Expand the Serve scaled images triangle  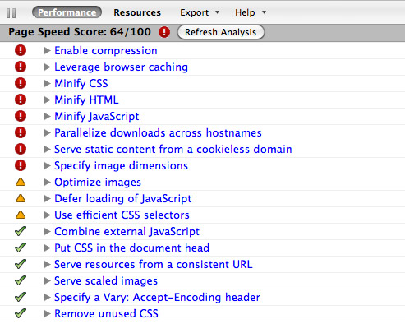47,280
